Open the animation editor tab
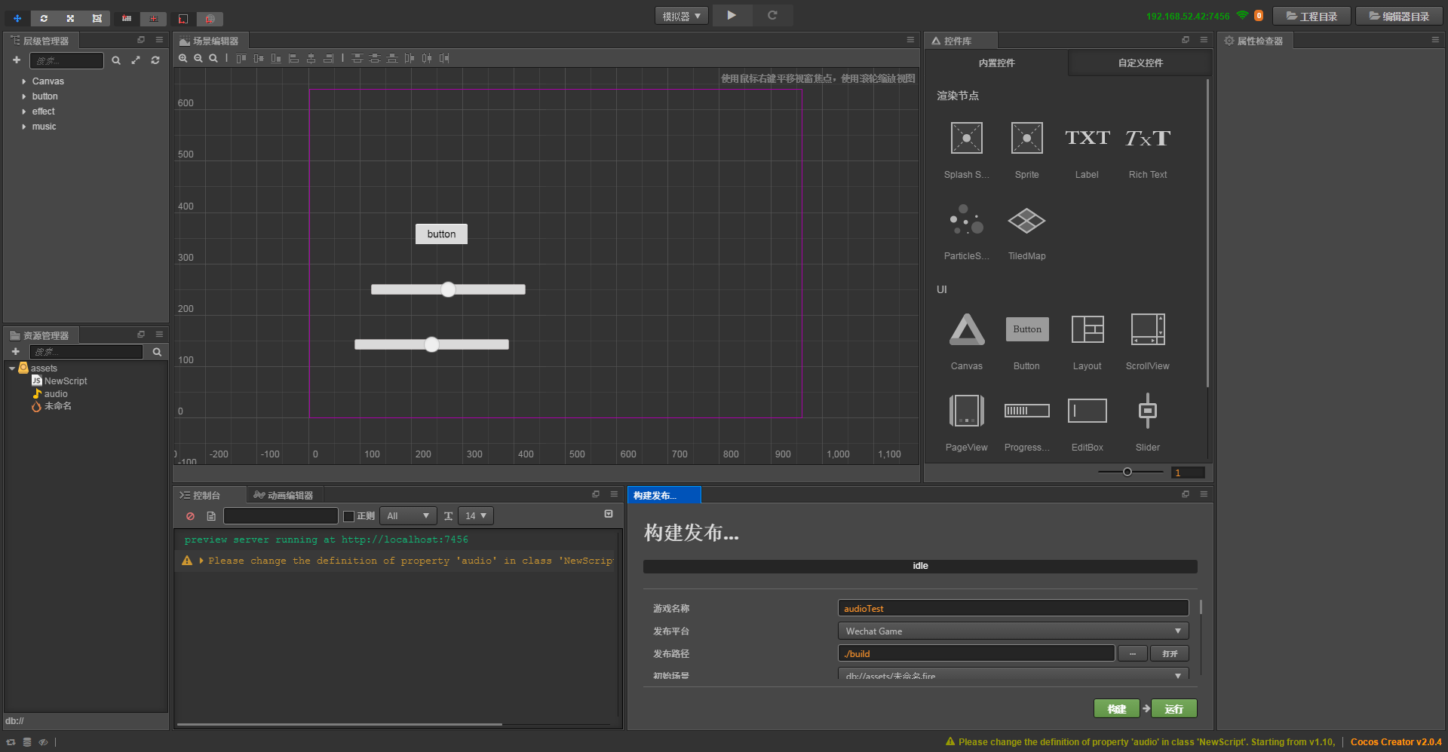Image resolution: width=1448 pixels, height=752 pixels. 284,495
